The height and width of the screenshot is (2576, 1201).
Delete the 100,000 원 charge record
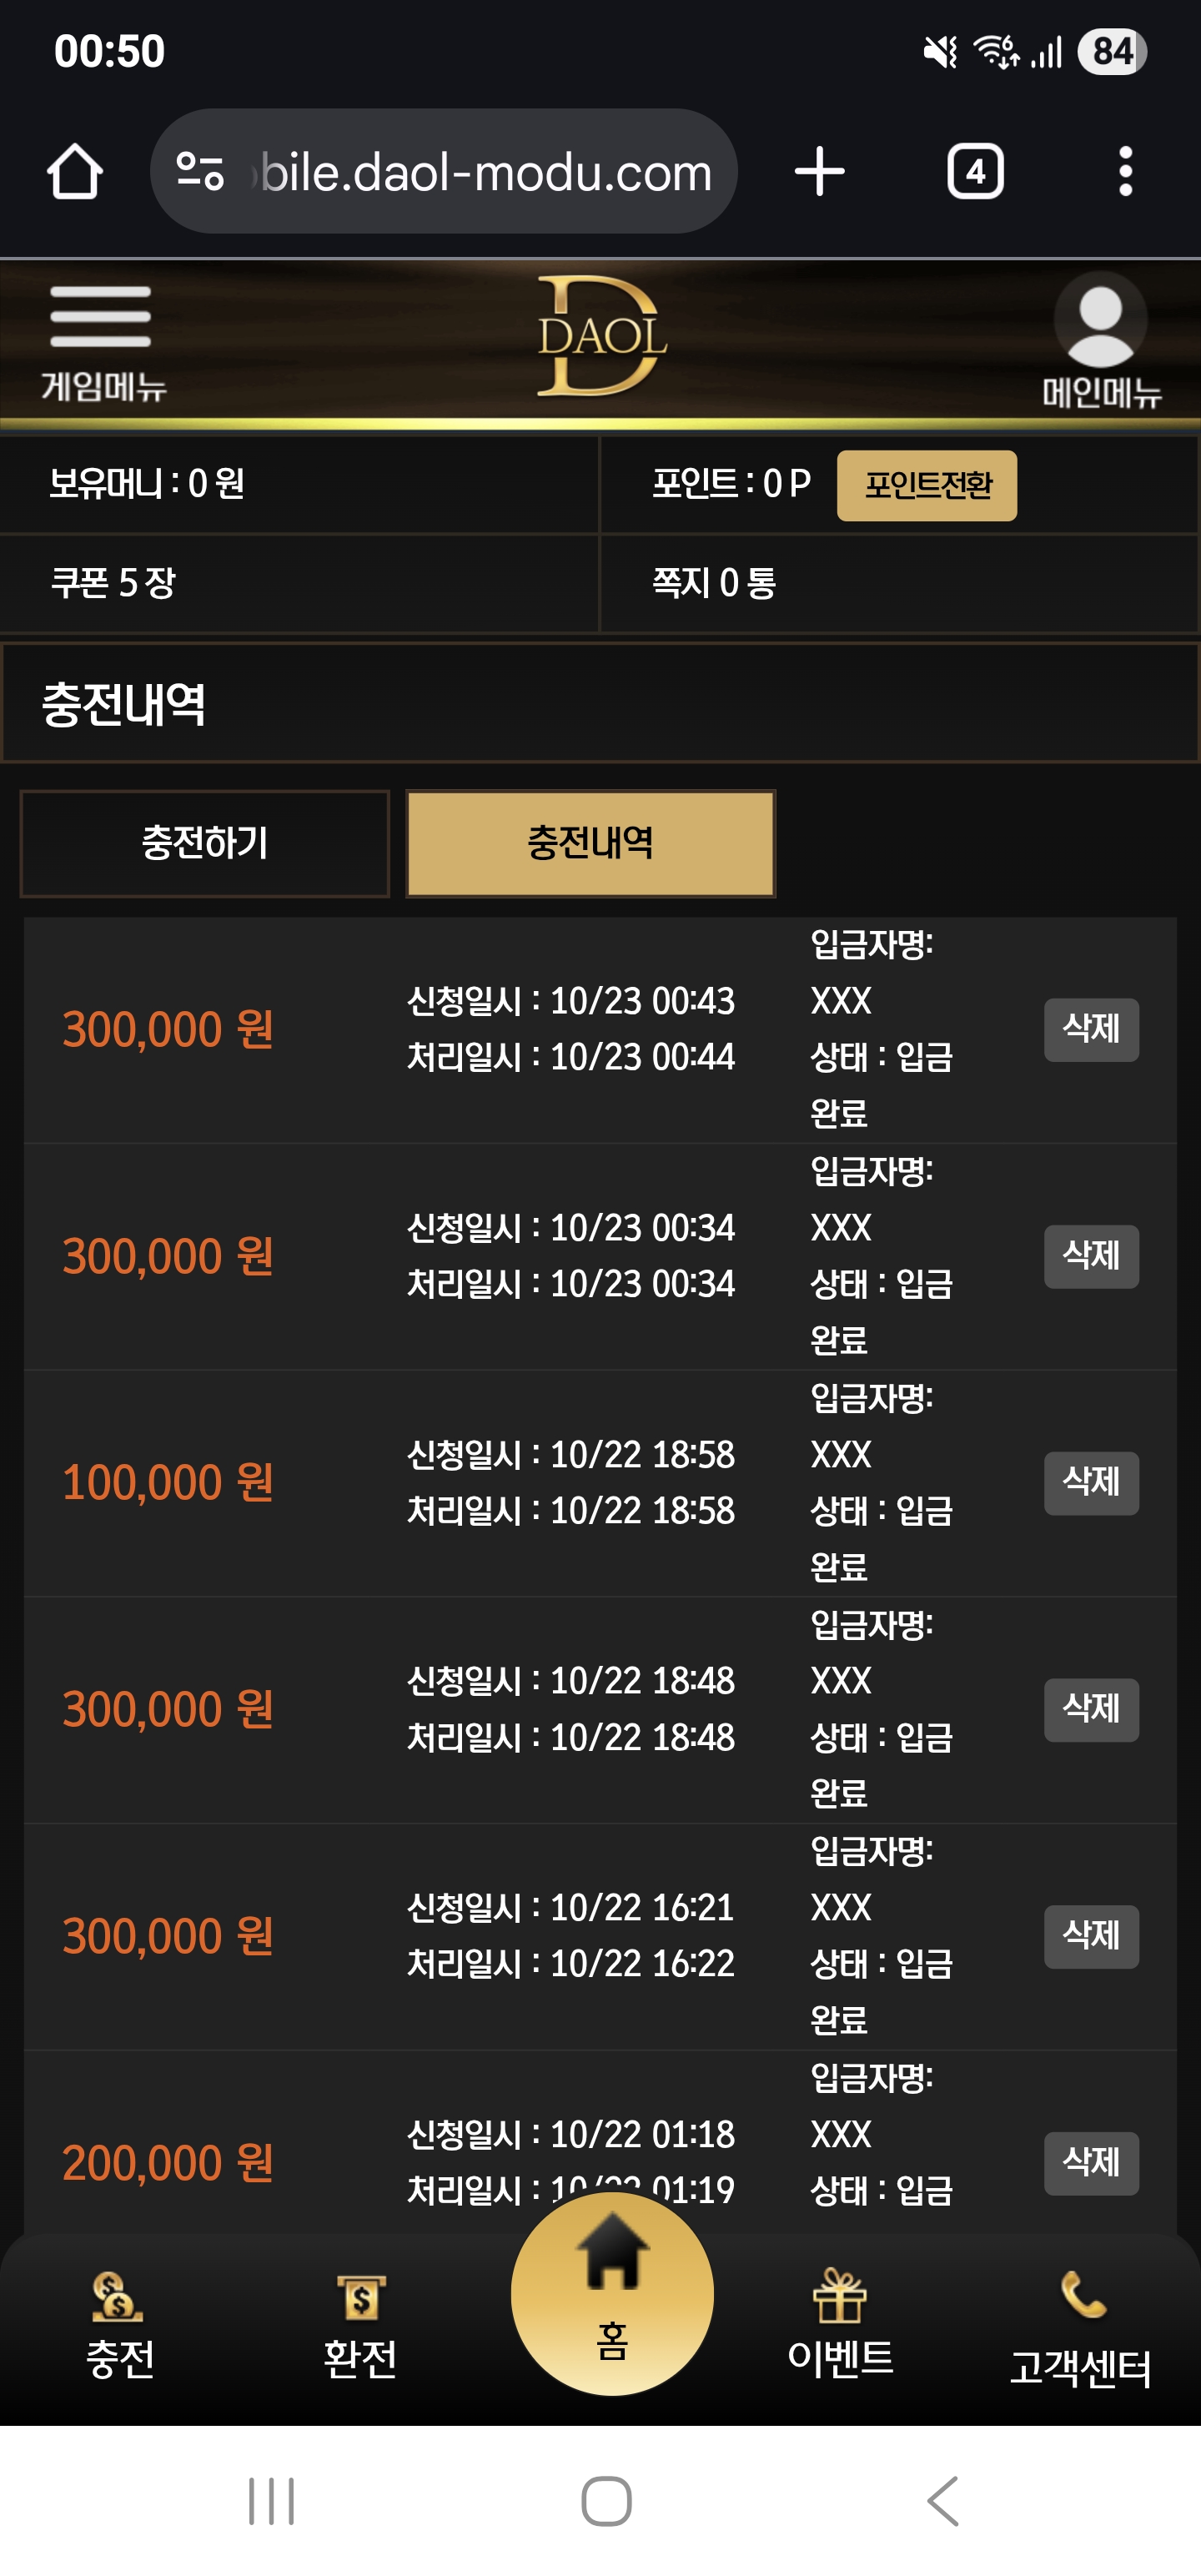coord(1091,1482)
